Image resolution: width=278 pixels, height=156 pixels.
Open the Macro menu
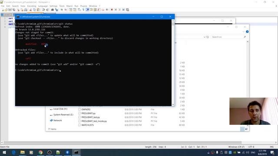click(x=69, y=6)
